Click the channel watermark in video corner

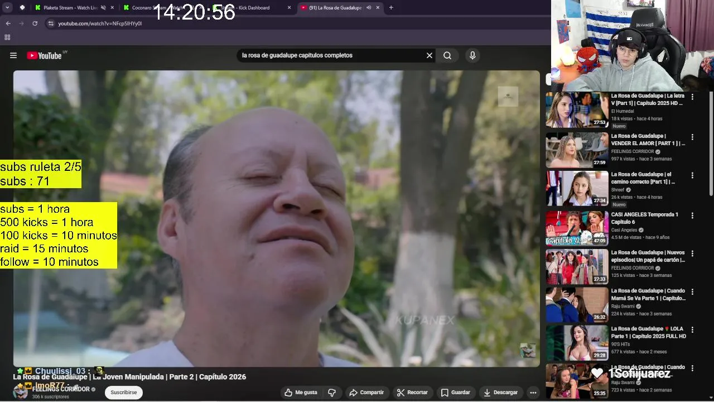tap(528, 350)
